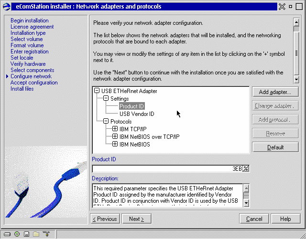Click instructions scrollbar down arrow

pos(296,79)
